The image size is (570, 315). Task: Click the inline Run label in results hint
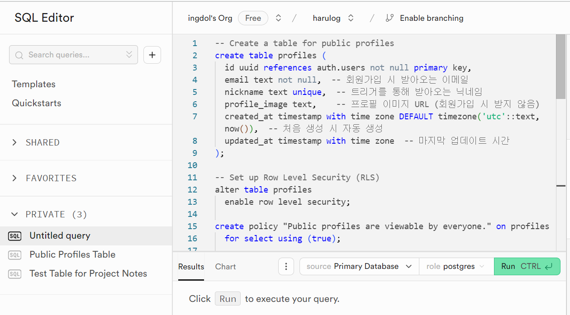[x=228, y=299]
